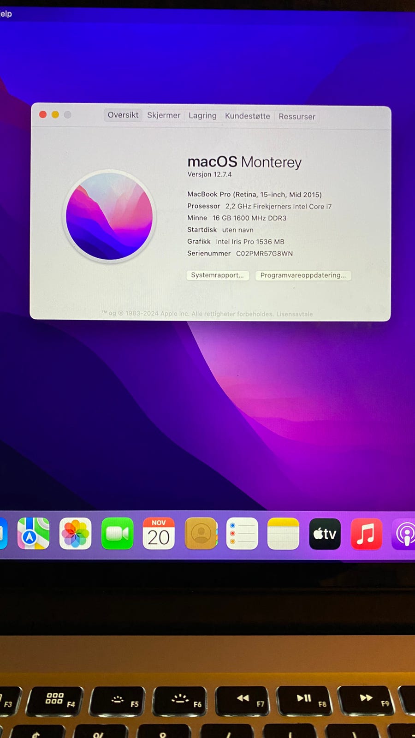The width and height of the screenshot is (415, 738).
Task: Open Reminders from the Dock
Action: [x=242, y=534]
